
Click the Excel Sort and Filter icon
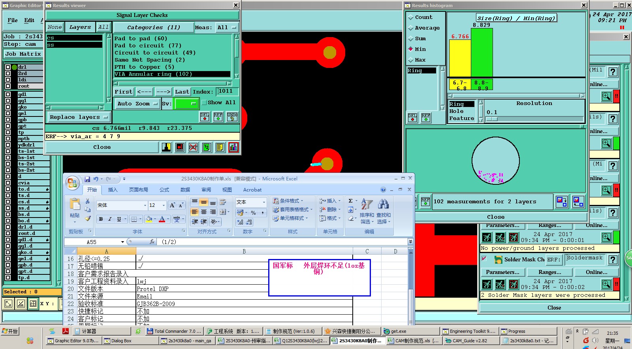[367, 204]
